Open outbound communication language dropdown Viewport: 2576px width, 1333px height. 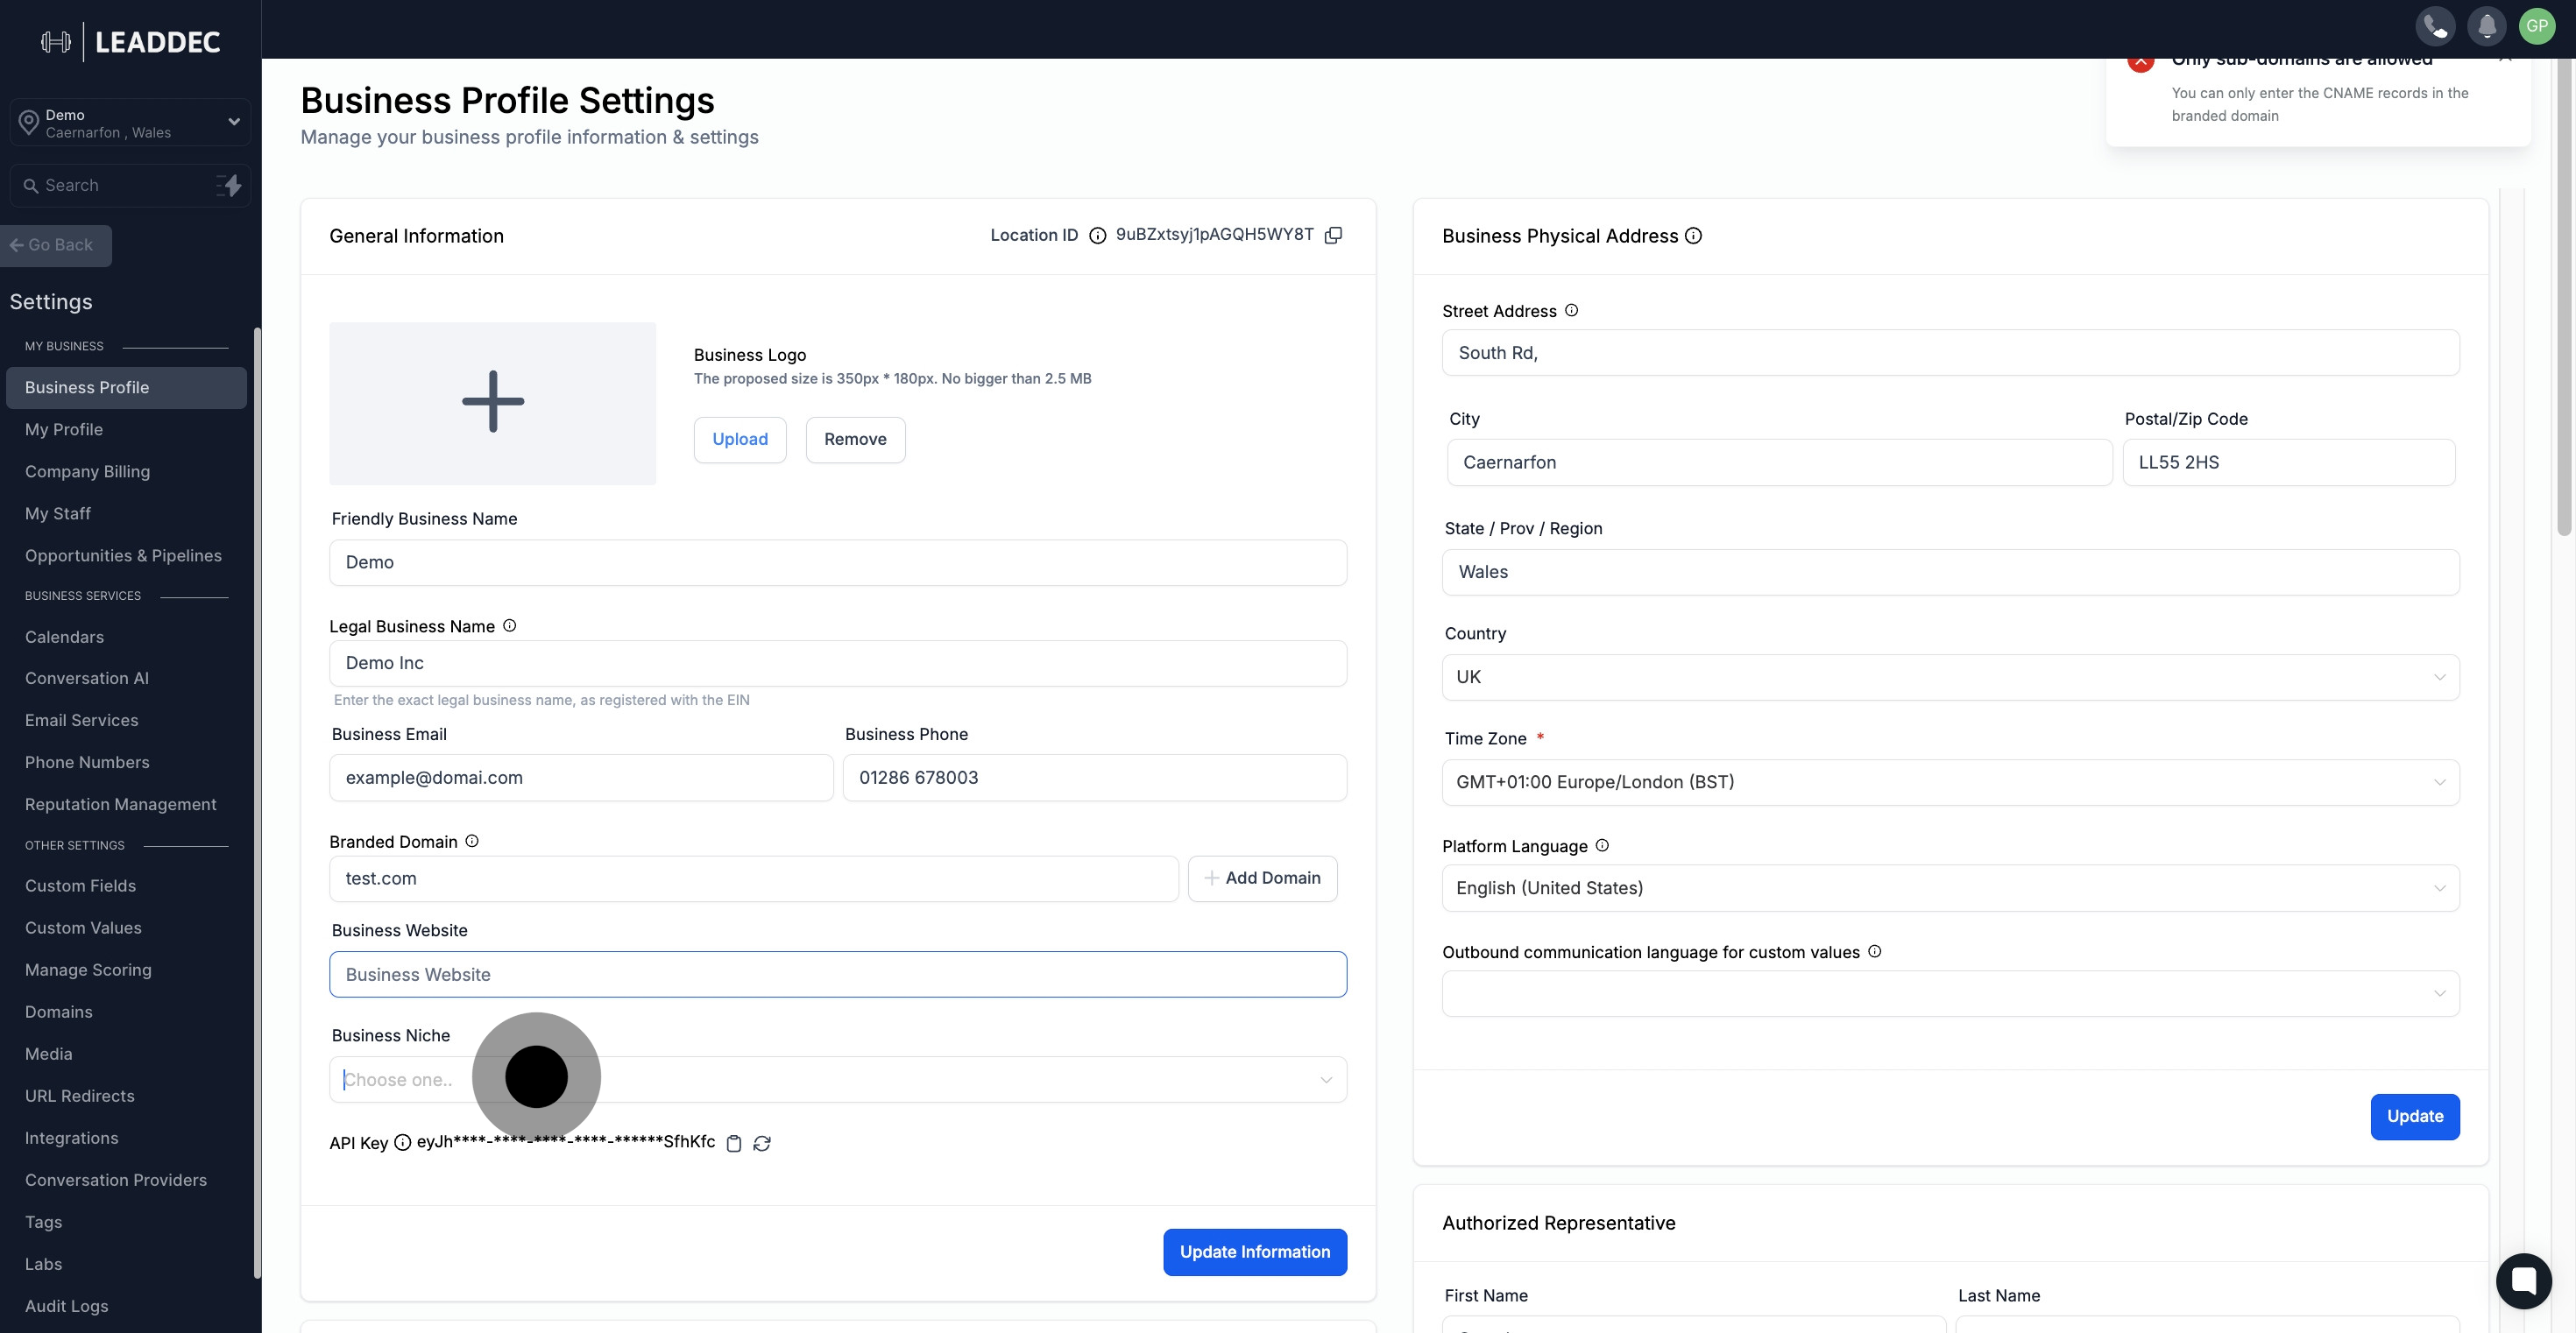(x=1950, y=993)
